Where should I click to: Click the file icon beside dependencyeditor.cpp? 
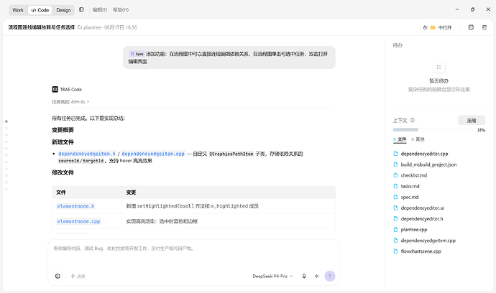395,154
